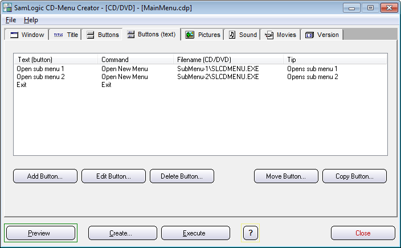Click Delete Button...
Image resolution: width=401 pixels, height=248 pixels.
click(x=182, y=176)
